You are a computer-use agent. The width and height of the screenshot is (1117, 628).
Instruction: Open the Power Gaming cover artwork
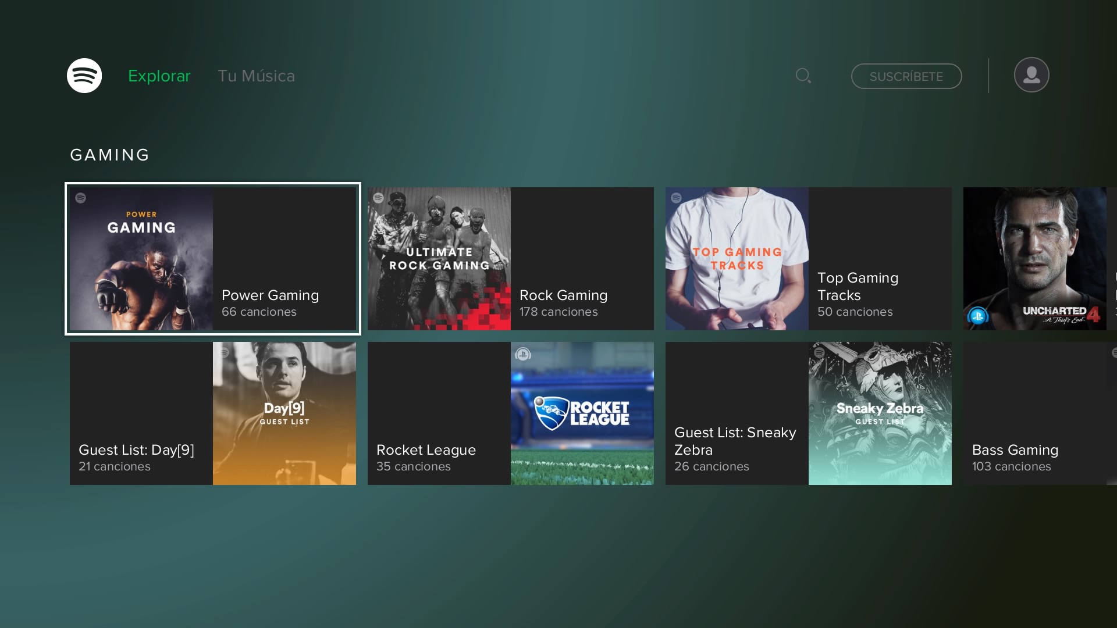tap(141, 259)
